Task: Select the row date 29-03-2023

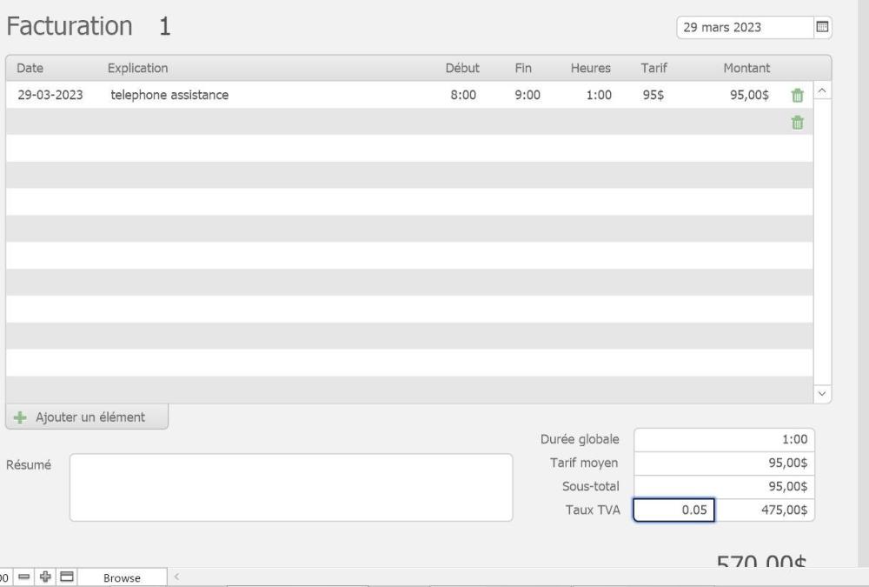Action: point(50,96)
